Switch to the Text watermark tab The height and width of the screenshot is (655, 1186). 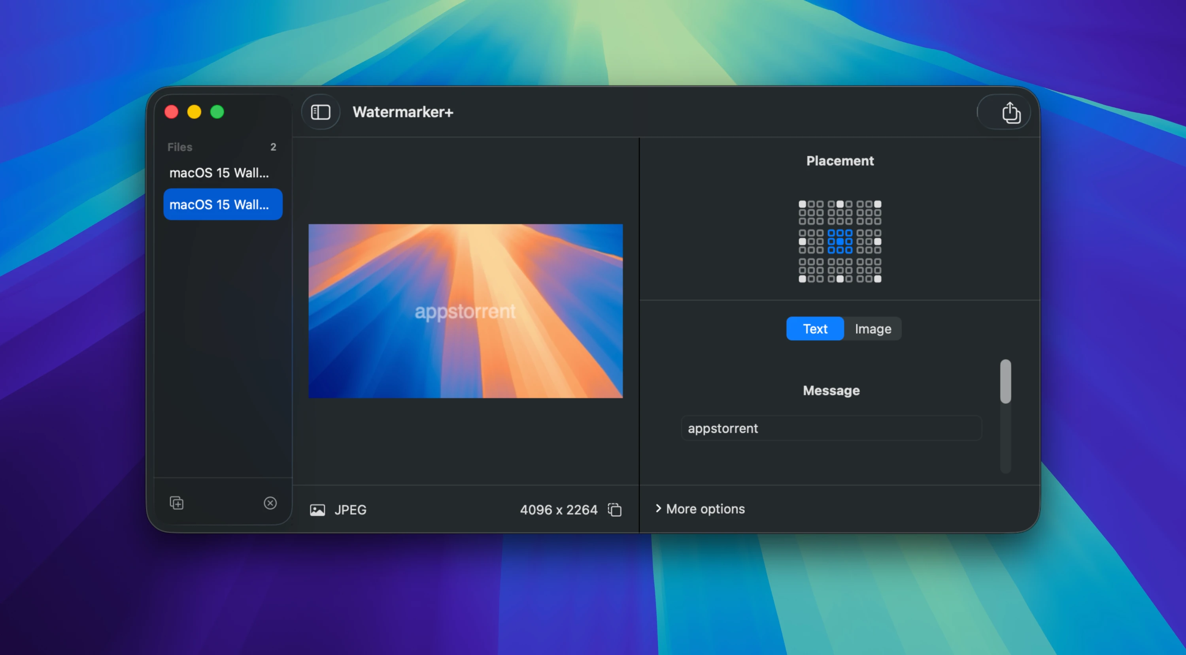(815, 328)
